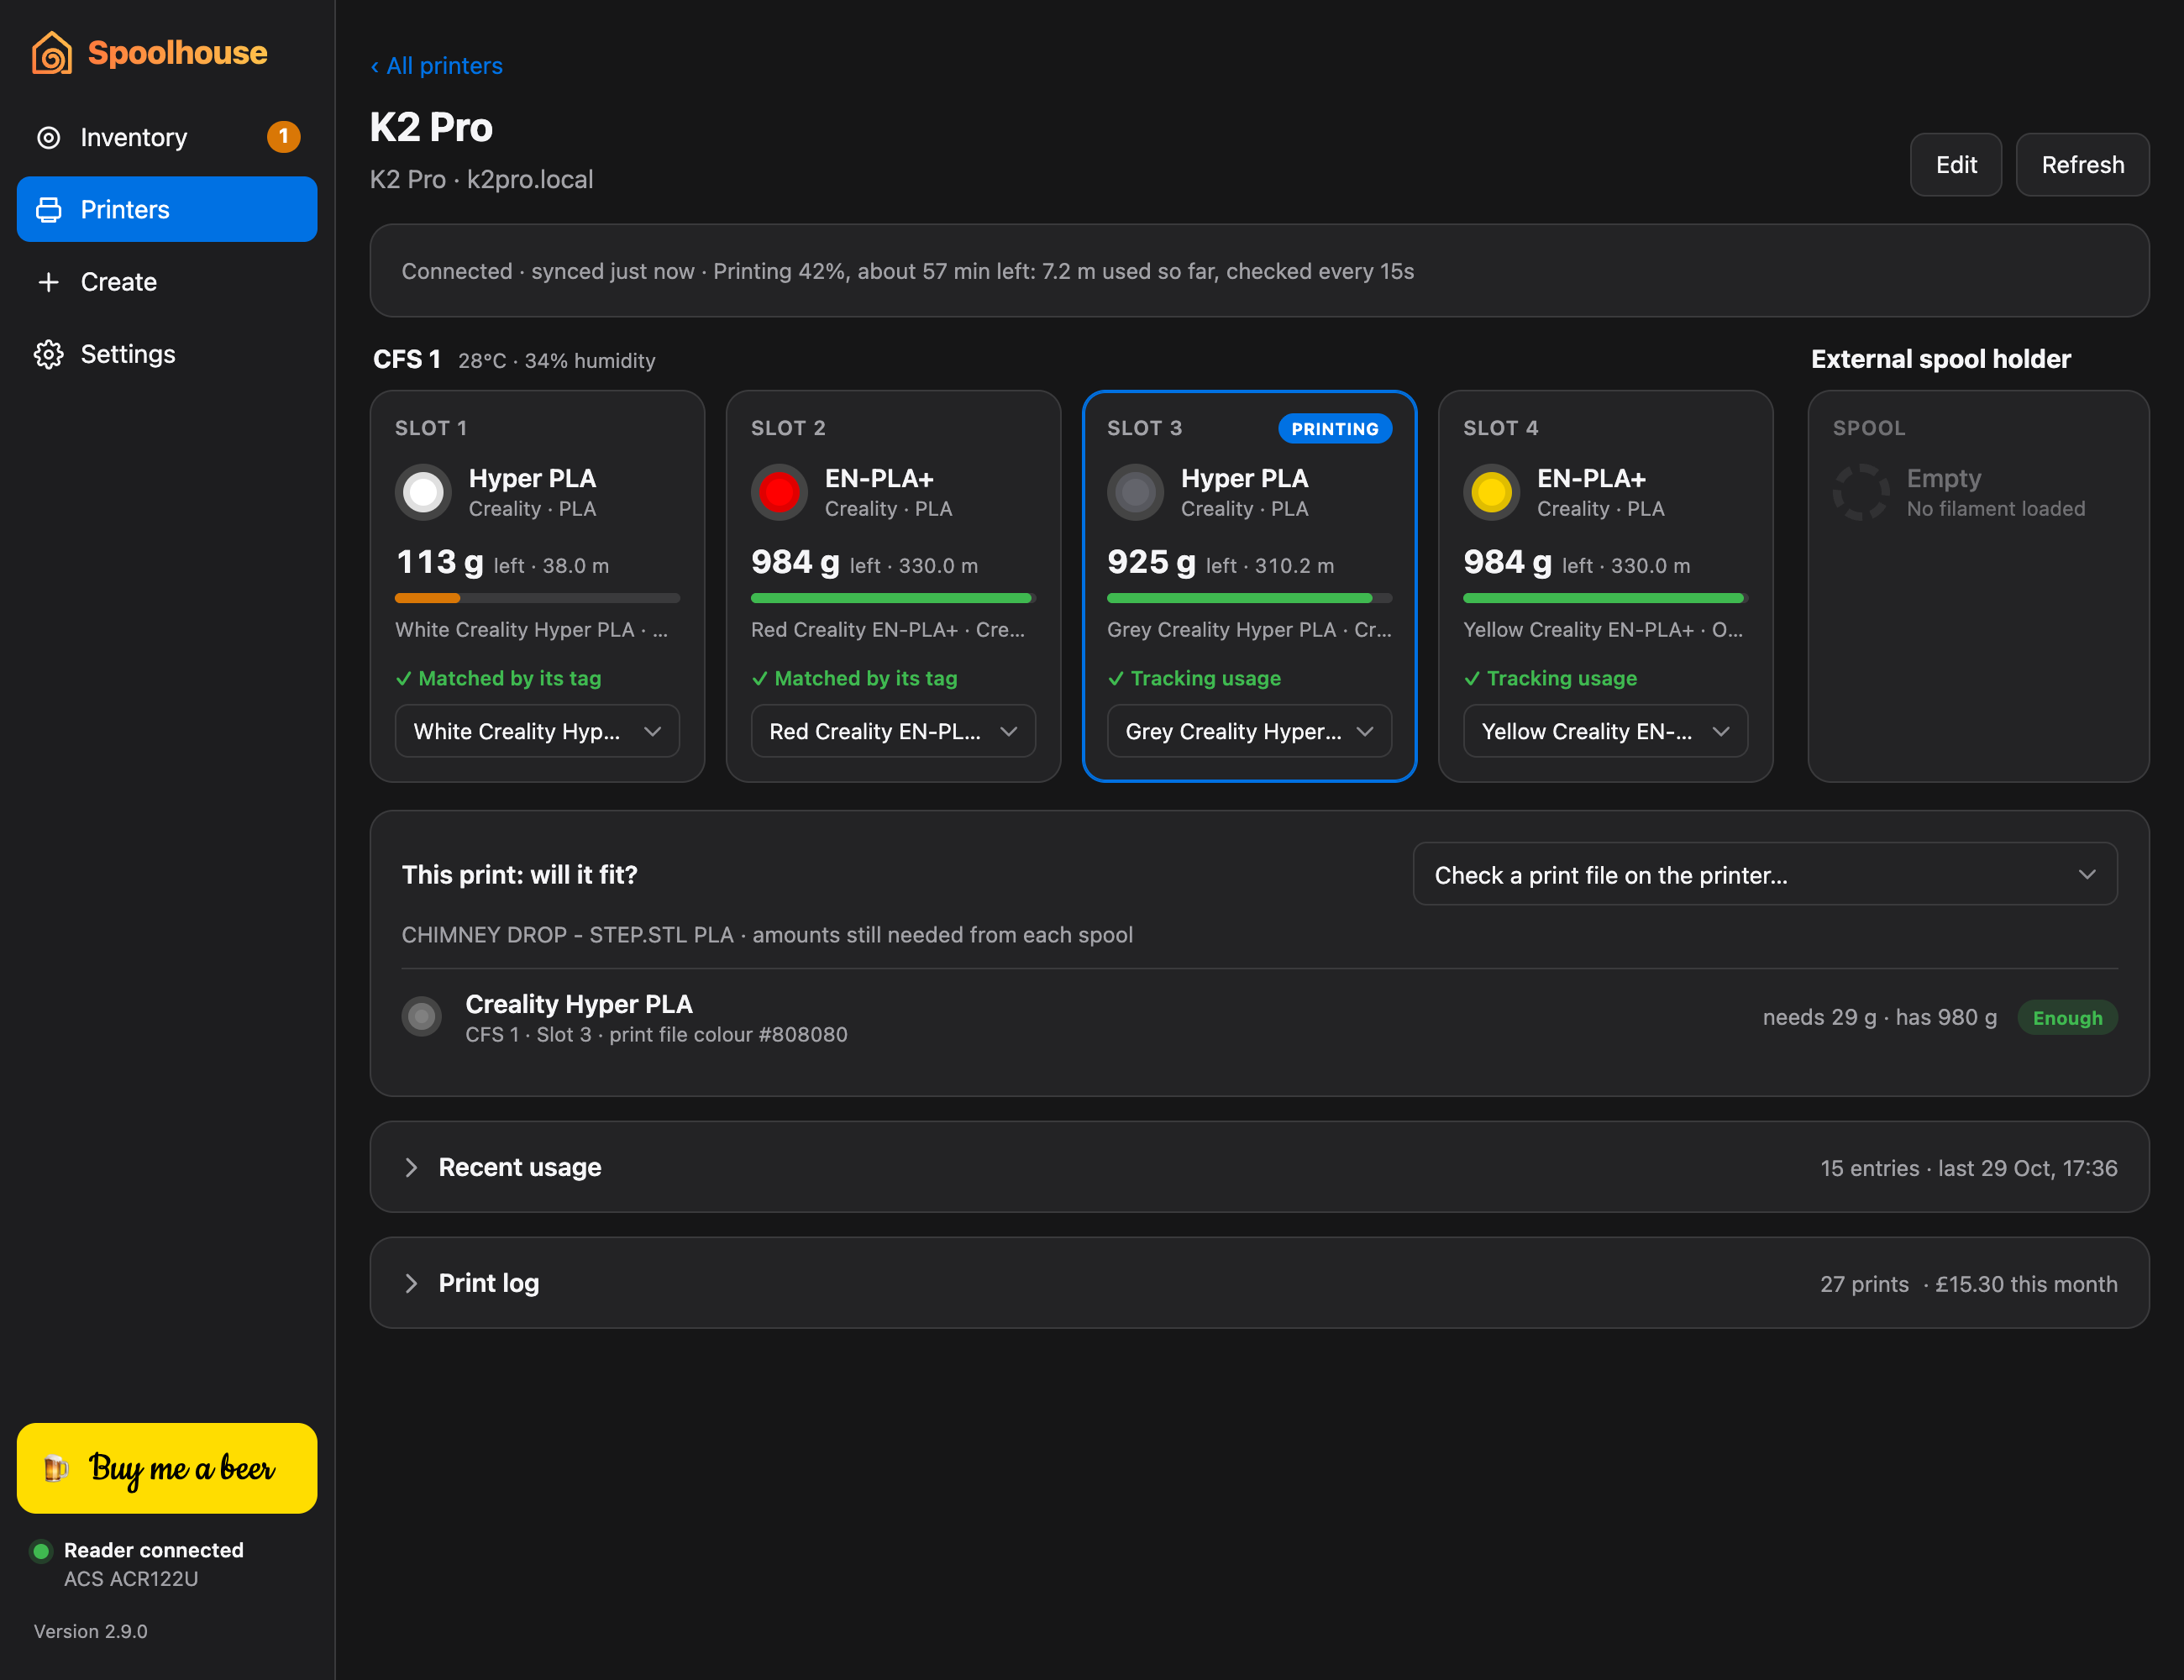Click the yellow colour swatch in Slot 4
This screenshot has width=2184, height=1680.
(x=1491, y=492)
